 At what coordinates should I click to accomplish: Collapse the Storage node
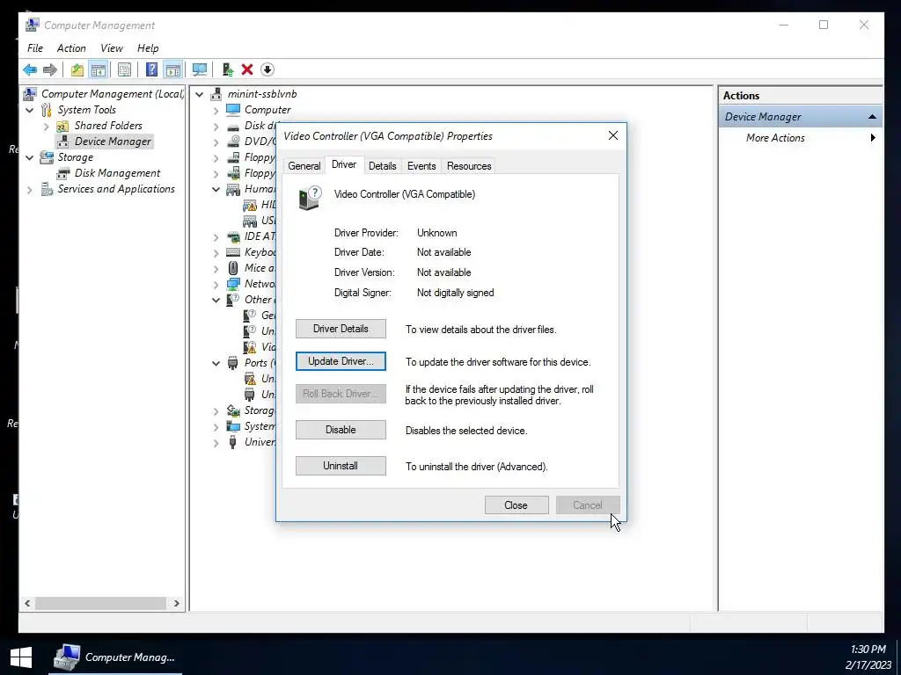click(x=29, y=158)
